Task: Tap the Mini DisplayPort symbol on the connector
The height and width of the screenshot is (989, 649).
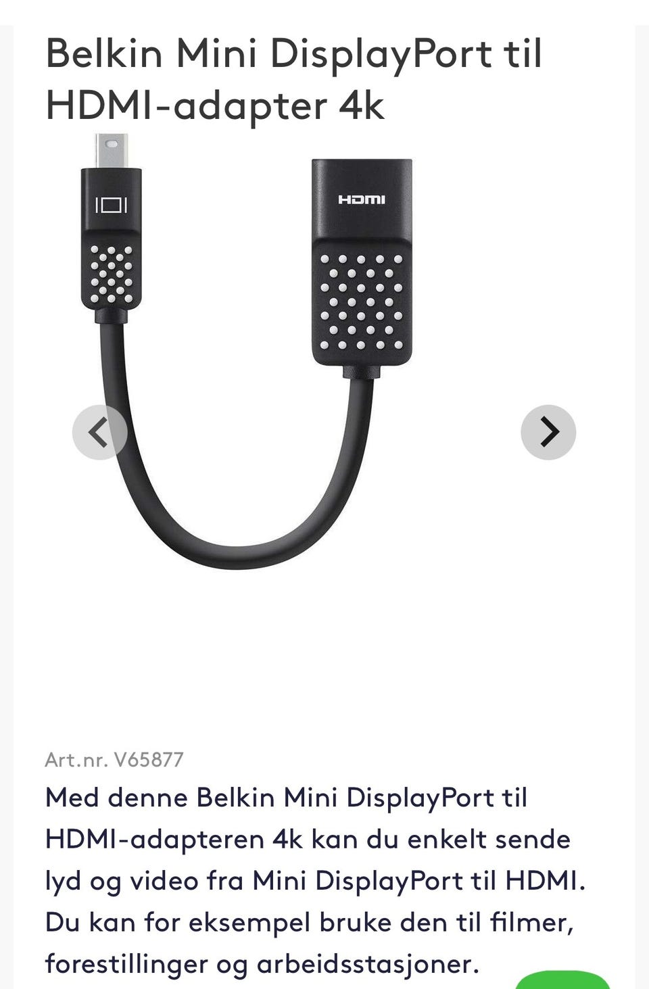Action: 111,204
